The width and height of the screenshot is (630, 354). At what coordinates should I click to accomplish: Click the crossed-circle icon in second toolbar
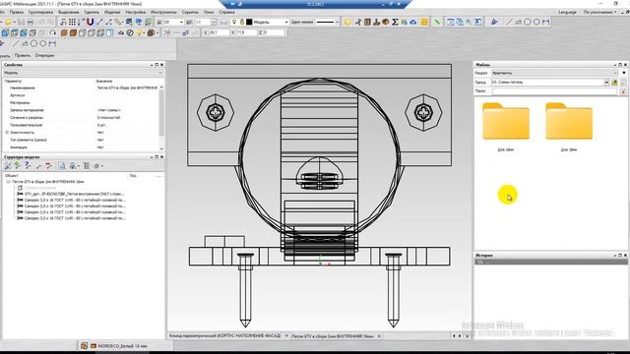[x=130, y=32]
